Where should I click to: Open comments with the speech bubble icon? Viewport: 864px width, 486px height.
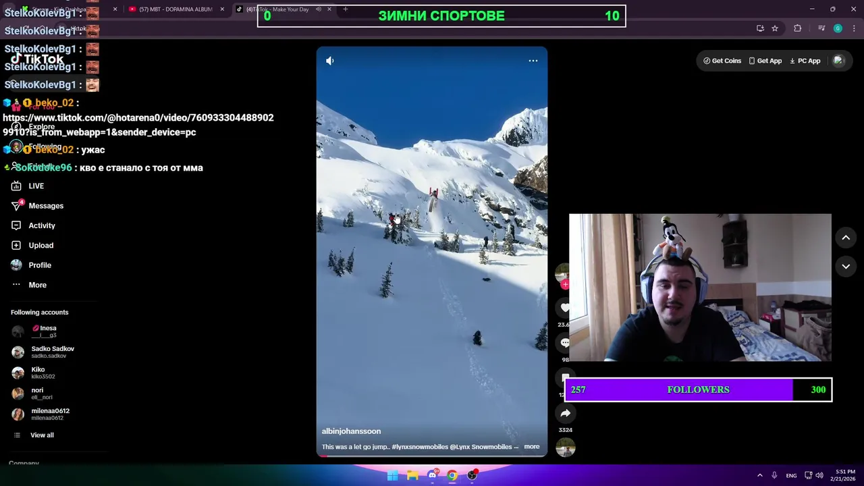pos(565,343)
